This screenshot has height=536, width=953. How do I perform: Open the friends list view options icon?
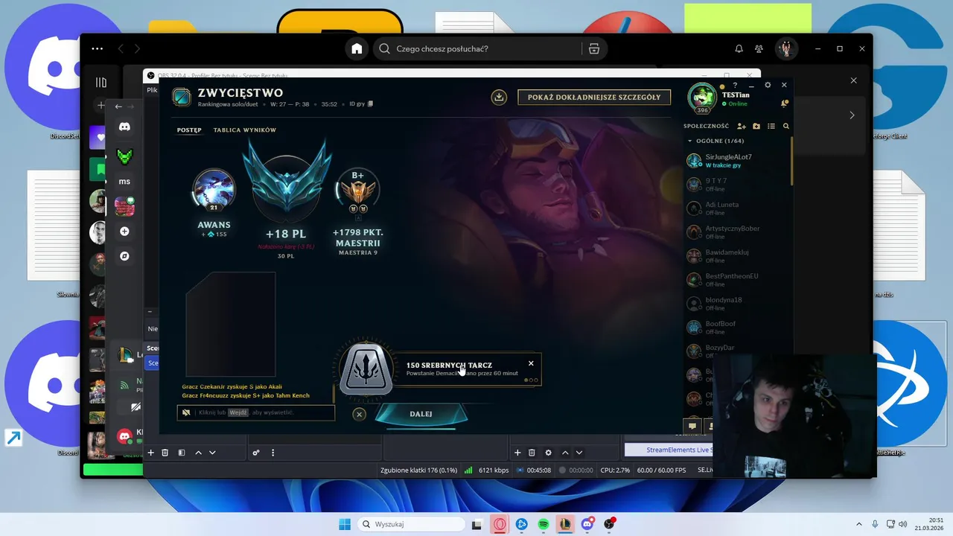(x=771, y=127)
